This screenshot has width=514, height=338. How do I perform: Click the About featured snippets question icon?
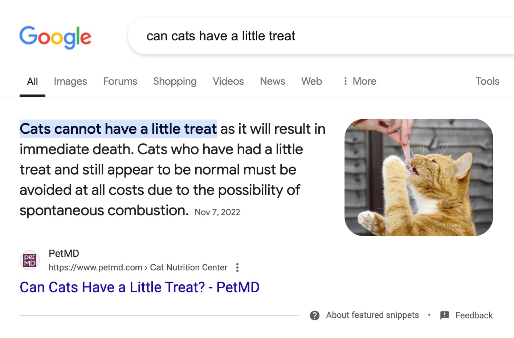315,315
